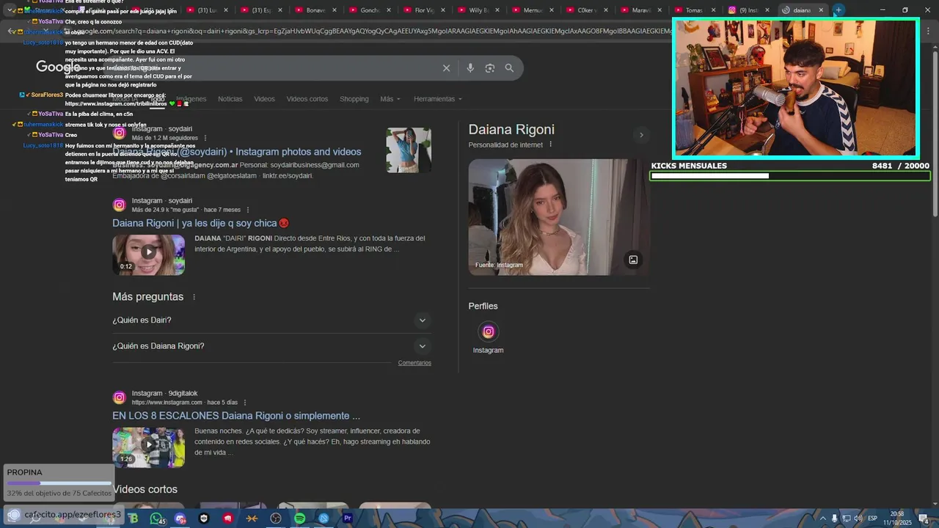Viewport: 939px width, 528px height.
Task: Open WhatsApp in the taskbar
Action: (x=156, y=518)
